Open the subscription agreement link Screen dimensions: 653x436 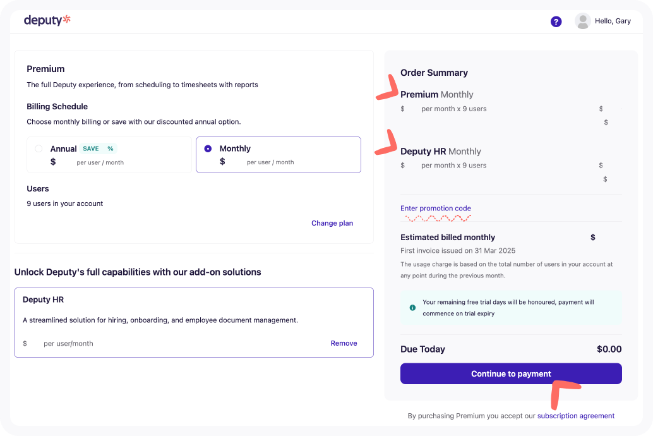(x=575, y=416)
